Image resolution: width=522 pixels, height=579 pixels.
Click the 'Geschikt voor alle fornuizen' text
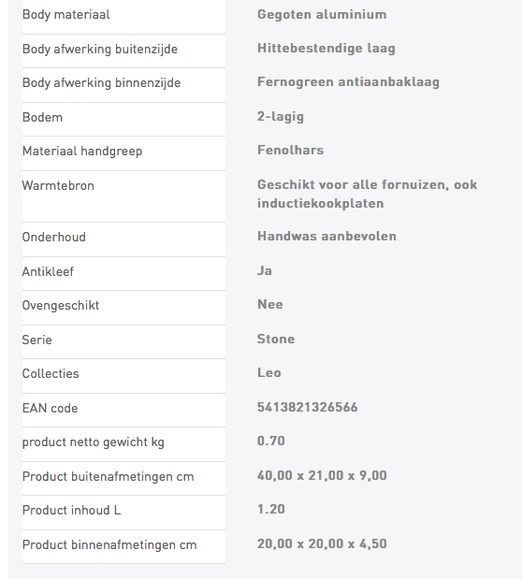click(354, 184)
